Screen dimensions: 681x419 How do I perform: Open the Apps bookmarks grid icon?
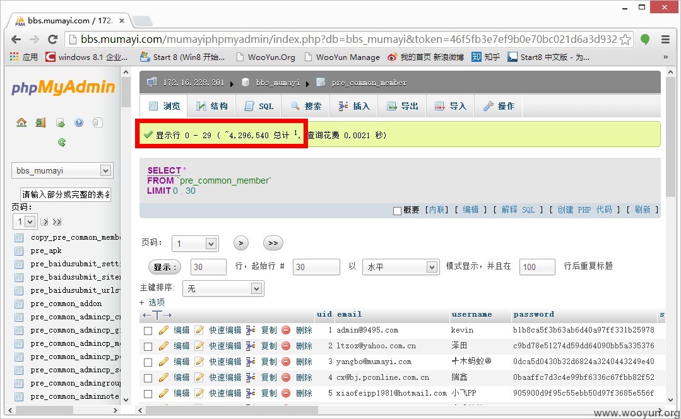click(x=15, y=57)
